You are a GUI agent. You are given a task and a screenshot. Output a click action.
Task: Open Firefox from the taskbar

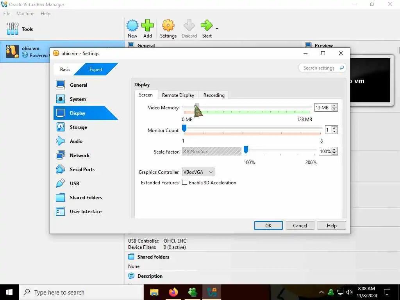point(173,292)
